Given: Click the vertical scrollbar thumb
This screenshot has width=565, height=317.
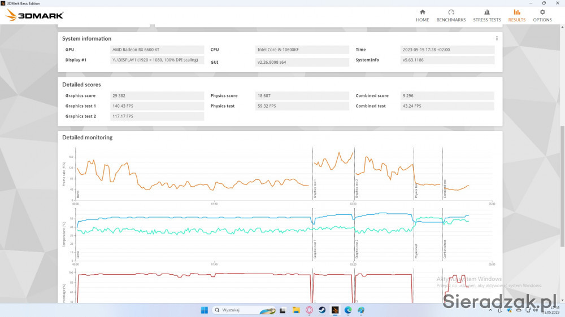Looking at the screenshot, I should coord(563,186).
